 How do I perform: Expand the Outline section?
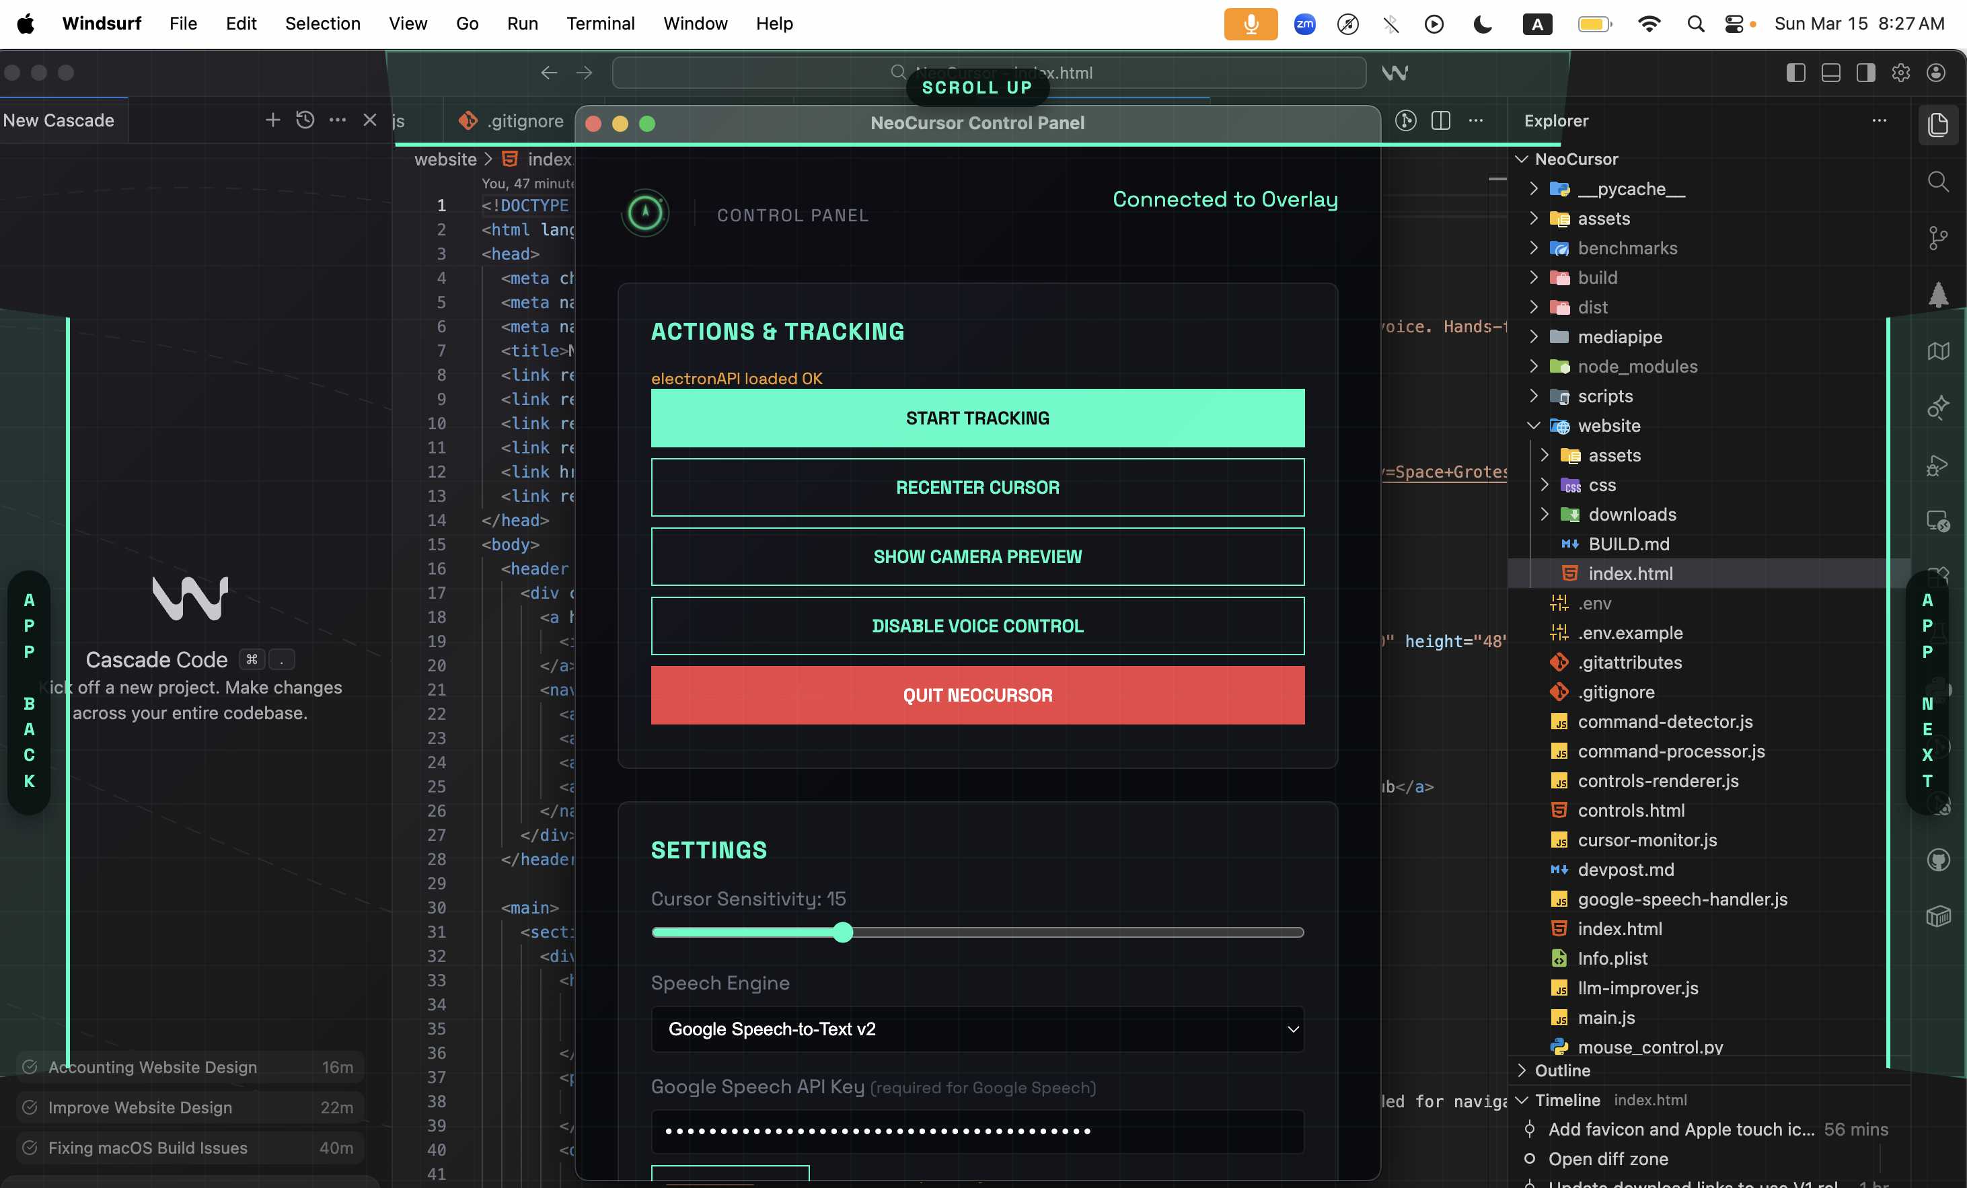pyautogui.click(x=1562, y=1070)
